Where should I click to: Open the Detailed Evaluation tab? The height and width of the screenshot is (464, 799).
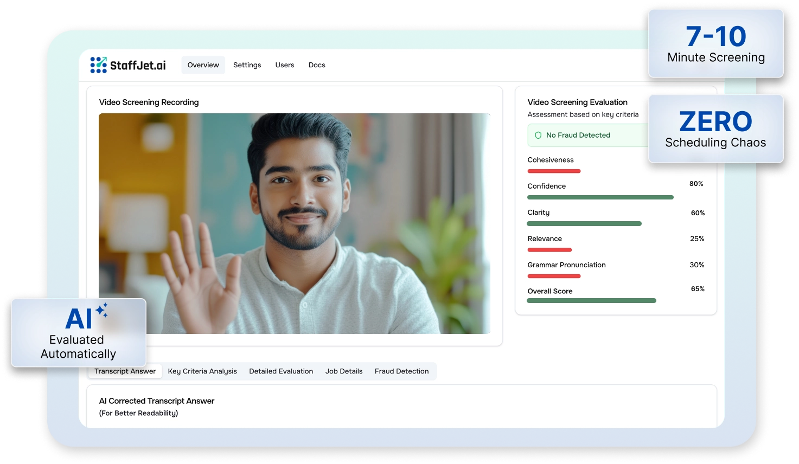pos(281,371)
